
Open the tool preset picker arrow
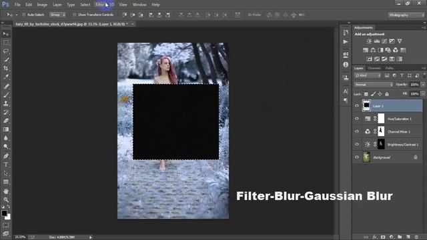[x=16, y=15]
